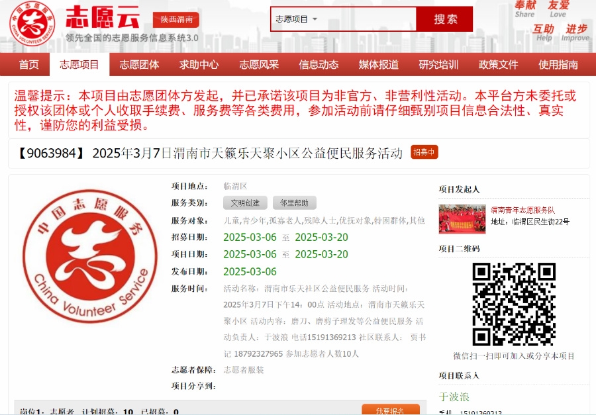
Task: Open the 媒体报道 navigation item
Action: coord(379,64)
